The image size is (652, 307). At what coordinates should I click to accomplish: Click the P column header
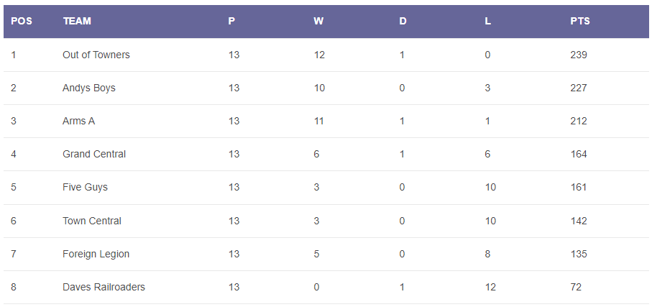click(x=231, y=21)
